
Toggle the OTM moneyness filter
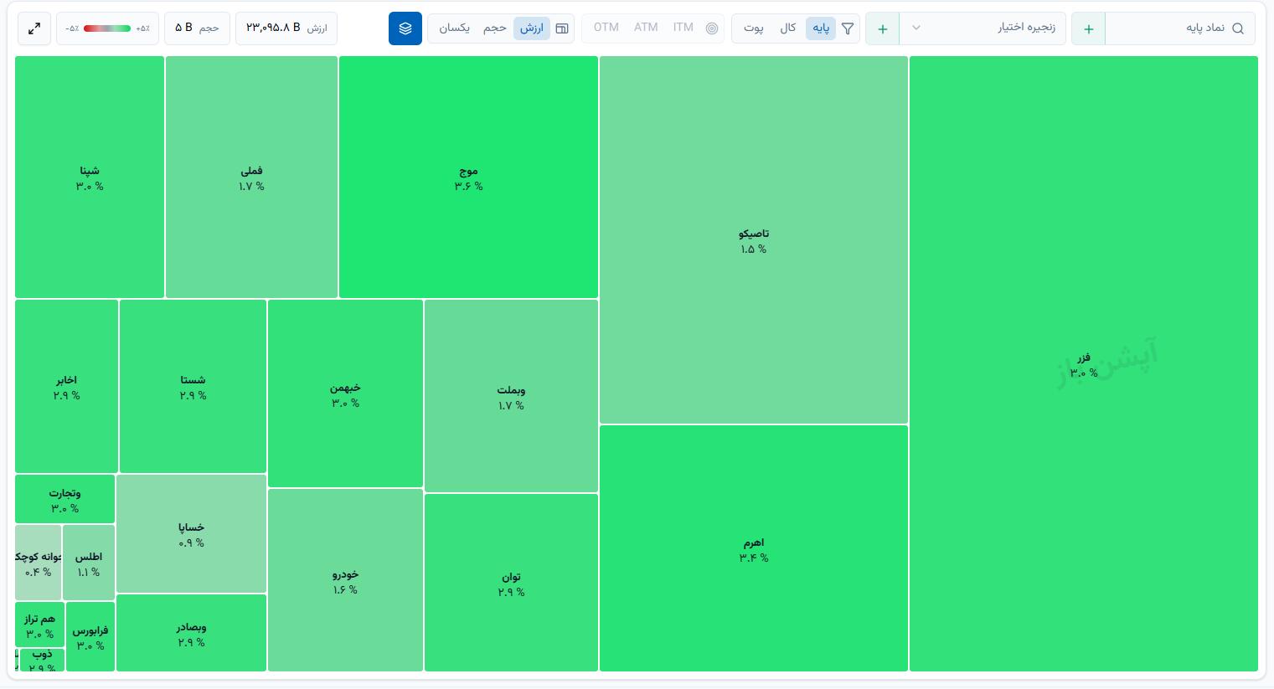[606, 28]
